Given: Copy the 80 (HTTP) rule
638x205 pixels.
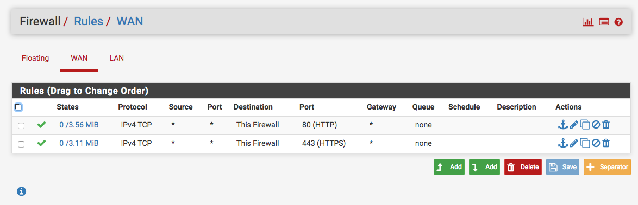Looking at the screenshot, I should click(x=585, y=125).
